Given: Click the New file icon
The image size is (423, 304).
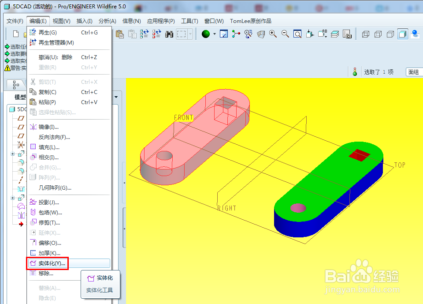Looking at the screenshot, I should tap(16, 34).
